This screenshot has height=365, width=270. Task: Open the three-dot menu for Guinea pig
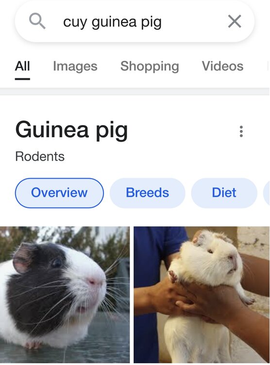(x=241, y=131)
